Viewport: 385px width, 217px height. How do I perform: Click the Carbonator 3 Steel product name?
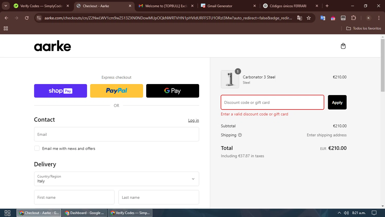259,77
